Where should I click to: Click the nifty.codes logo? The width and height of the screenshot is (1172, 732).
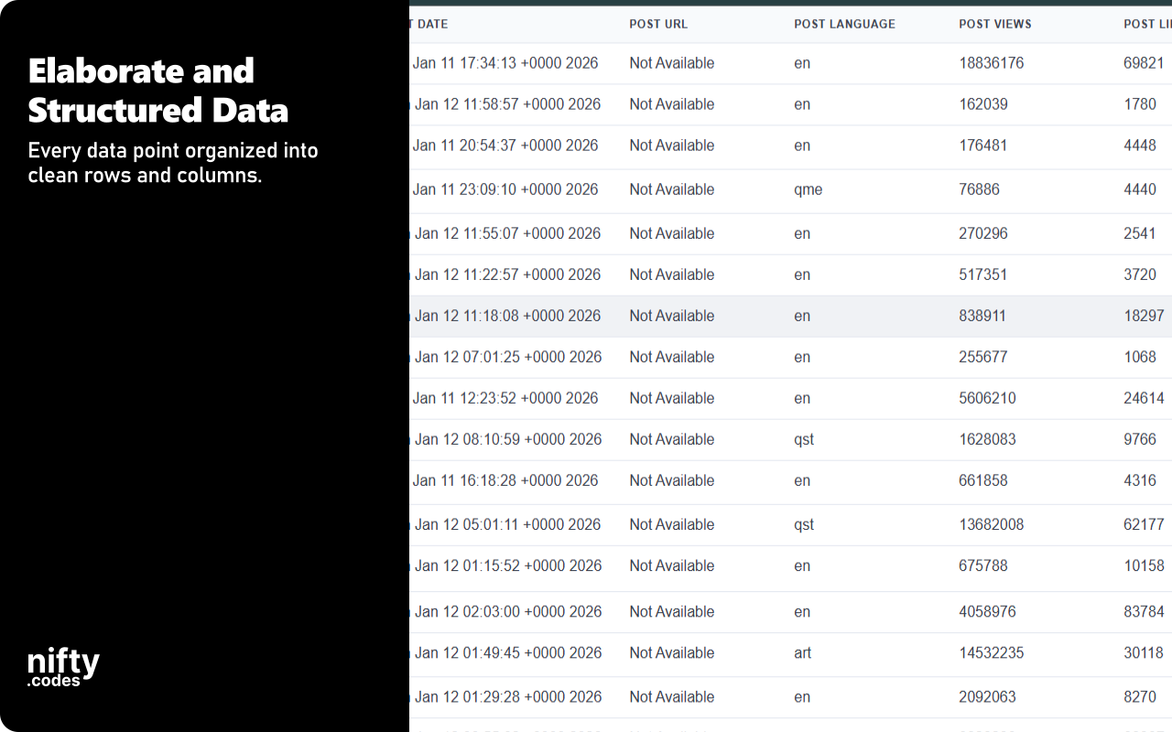[62, 663]
